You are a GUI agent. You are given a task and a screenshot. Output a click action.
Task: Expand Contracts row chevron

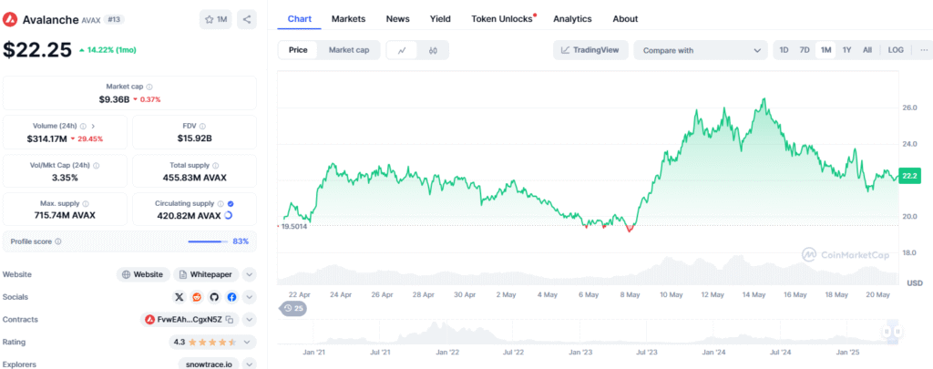(250, 320)
